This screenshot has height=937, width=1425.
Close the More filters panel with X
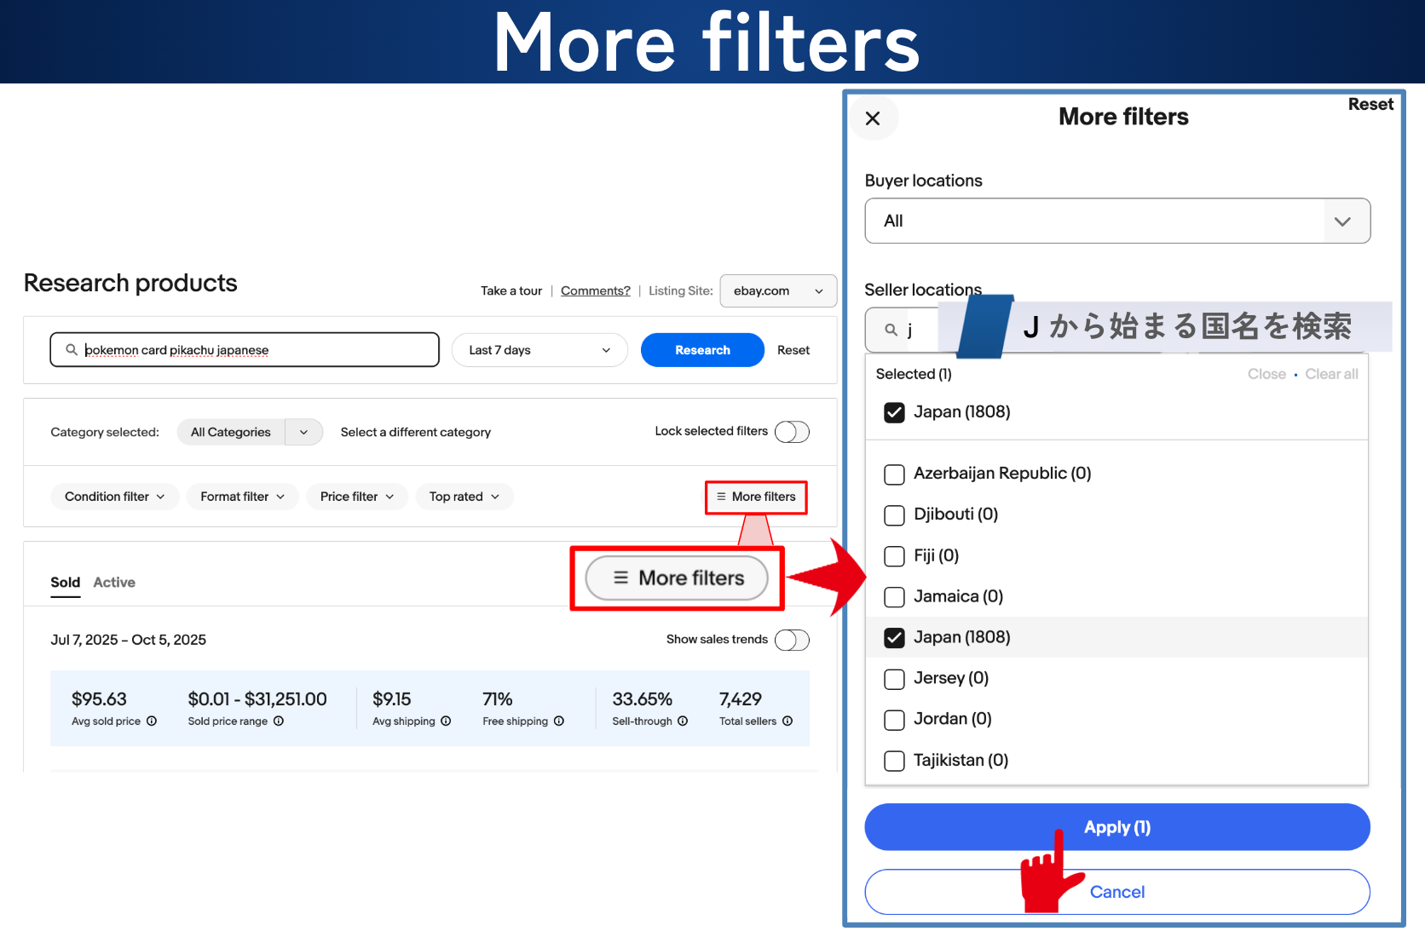tap(873, 118)
